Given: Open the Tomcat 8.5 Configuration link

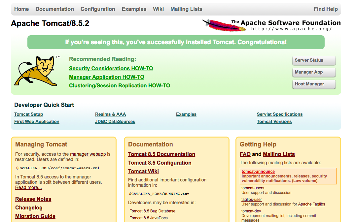Looking at the screenshot, I should tap(160, 163).
